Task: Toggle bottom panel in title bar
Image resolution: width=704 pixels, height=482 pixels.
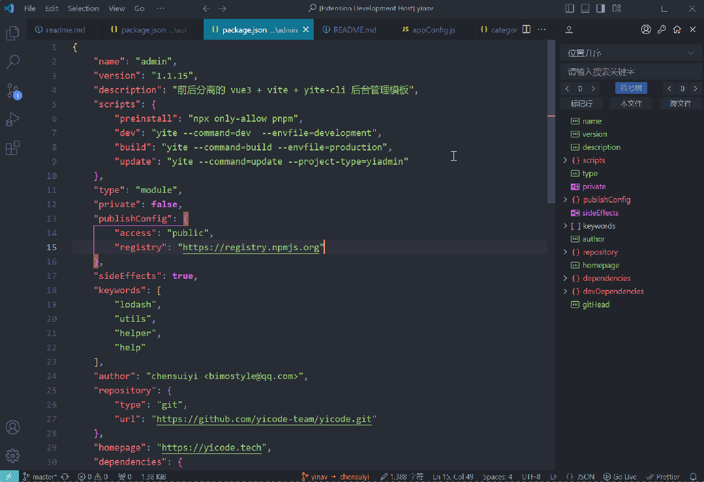Action: tap(585, 8)
